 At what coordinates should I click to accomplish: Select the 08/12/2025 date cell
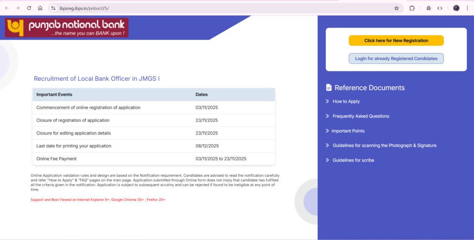(207, 146)
